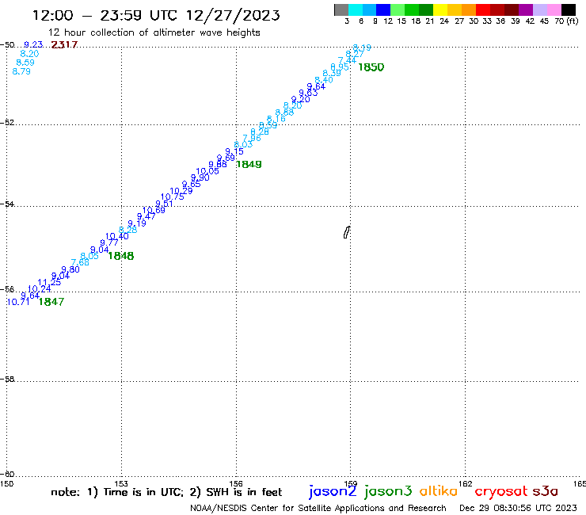
Task: Select the lavender legend swatch
Action: point(540,10)
